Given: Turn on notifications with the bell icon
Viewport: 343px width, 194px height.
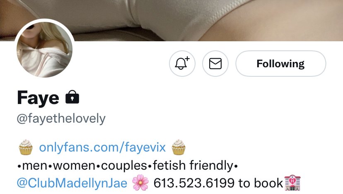Looking at the screenshot, I should (x=182, y=64).
